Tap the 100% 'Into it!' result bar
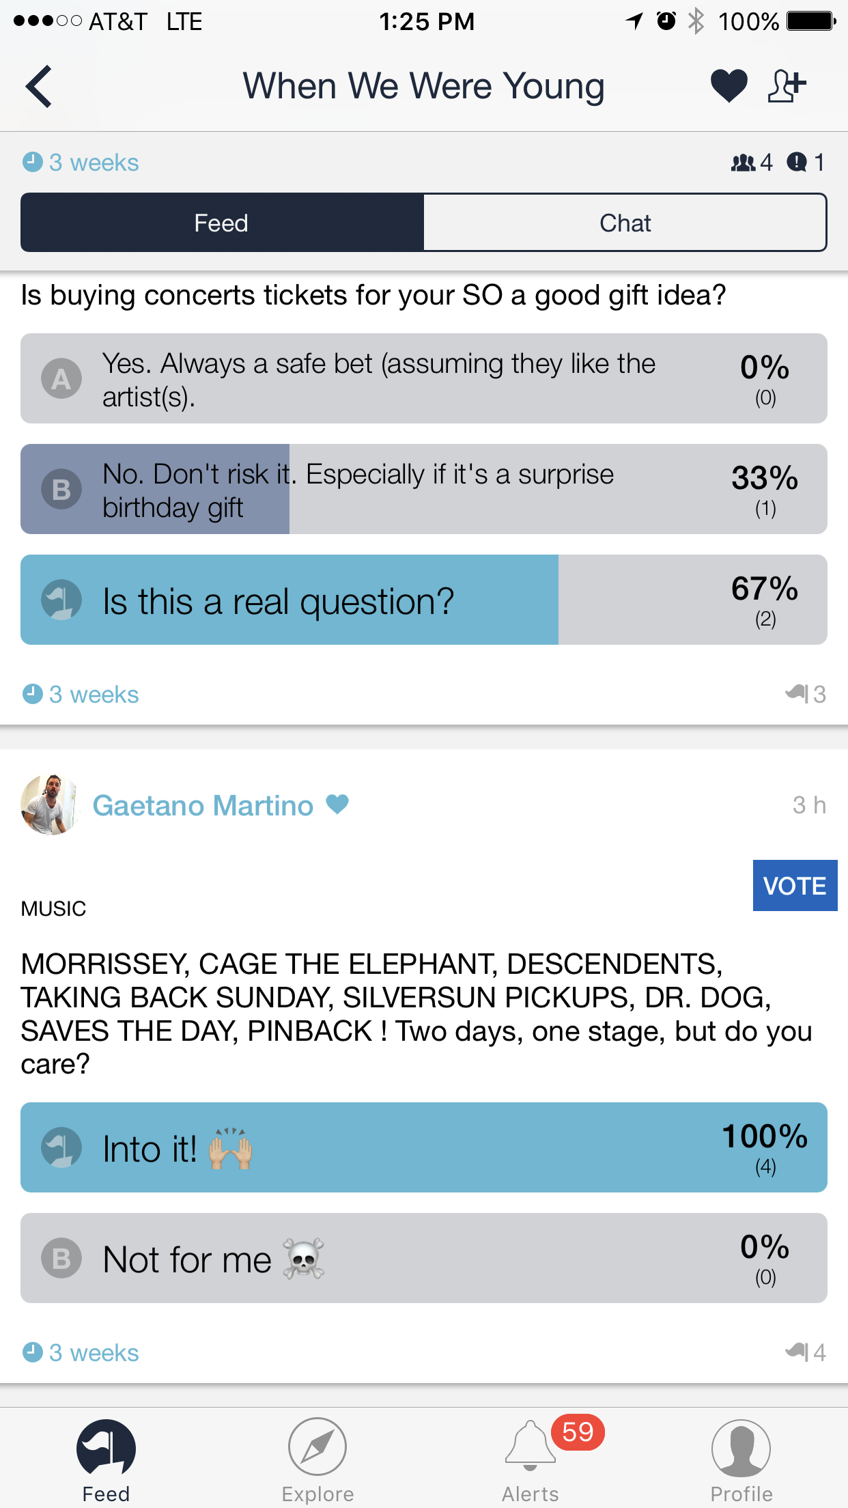This screenshot has height=1508, width=848. (x=423, y=1147)
